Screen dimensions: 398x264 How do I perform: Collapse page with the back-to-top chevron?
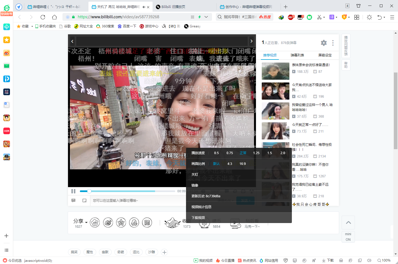(348, 222)
